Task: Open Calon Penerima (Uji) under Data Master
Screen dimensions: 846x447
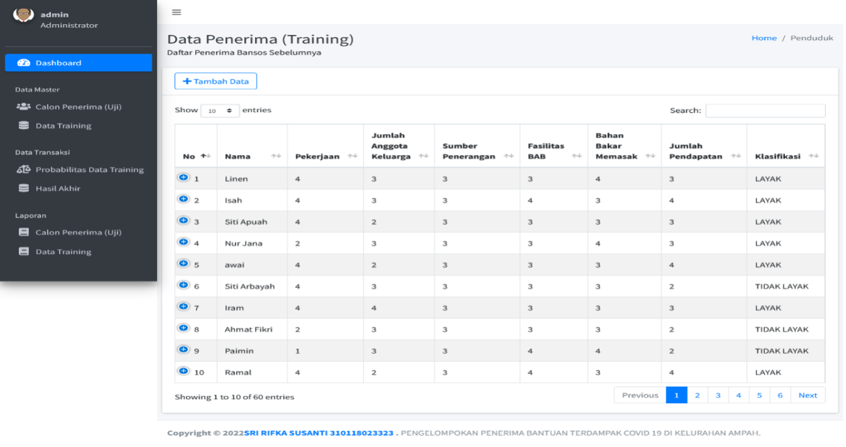Action: point(78,107)
